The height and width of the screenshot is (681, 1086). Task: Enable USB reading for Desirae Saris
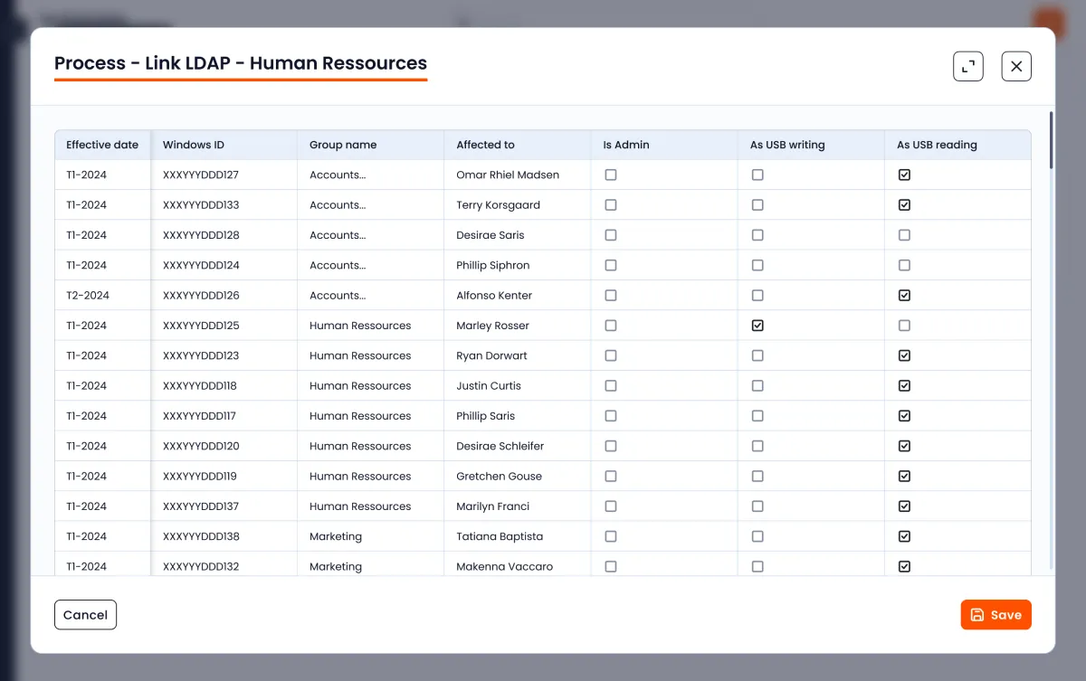[904, 235]
